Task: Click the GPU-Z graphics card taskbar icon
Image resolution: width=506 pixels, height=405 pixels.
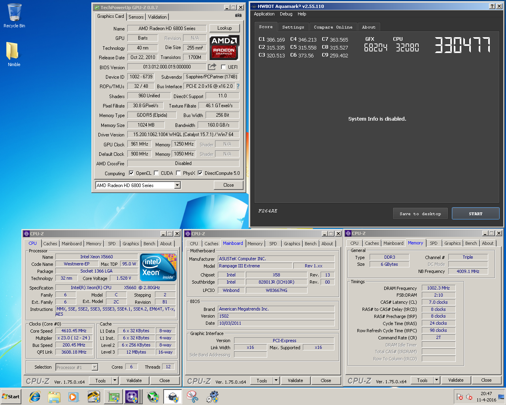Action: [114, 397]
